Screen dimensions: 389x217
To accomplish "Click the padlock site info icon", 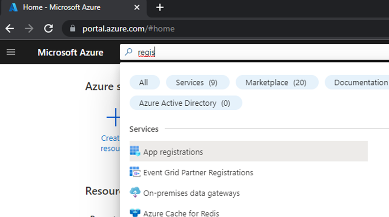I will click(72, 28).
